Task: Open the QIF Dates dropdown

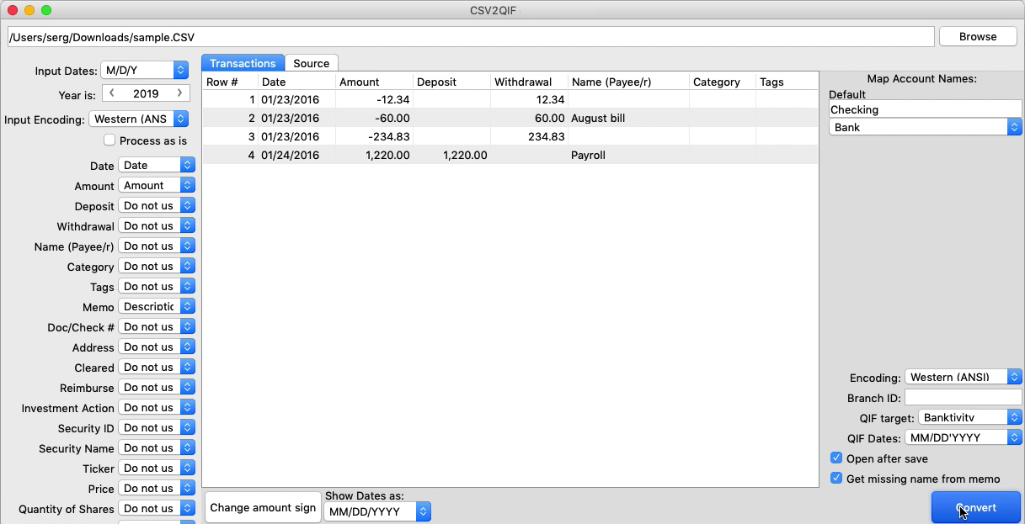Action: [964, 437]
